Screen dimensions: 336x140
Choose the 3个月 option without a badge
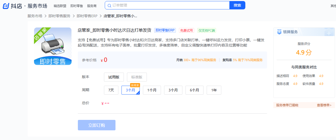(x=173, y=90)
